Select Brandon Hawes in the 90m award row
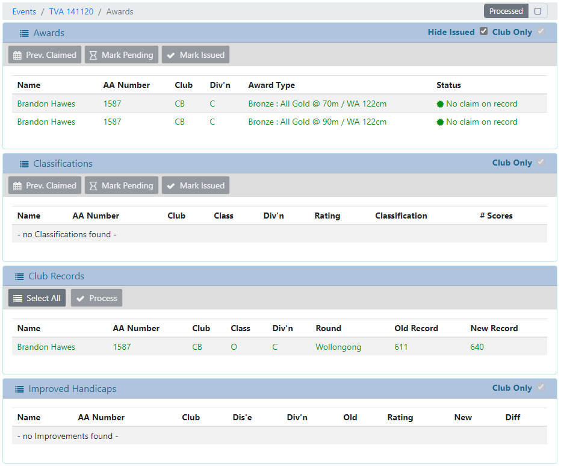The width and height of the screenshot is (561, 466). [46, 122]
